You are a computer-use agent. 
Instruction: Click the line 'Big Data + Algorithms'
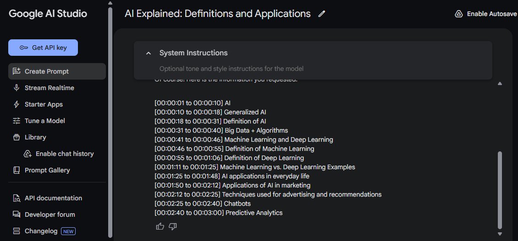[x=221, y=130]
